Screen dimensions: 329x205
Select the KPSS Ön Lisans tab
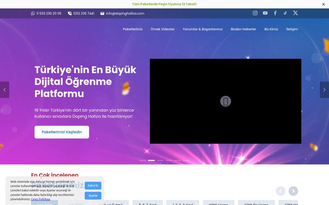coord(256,203)
